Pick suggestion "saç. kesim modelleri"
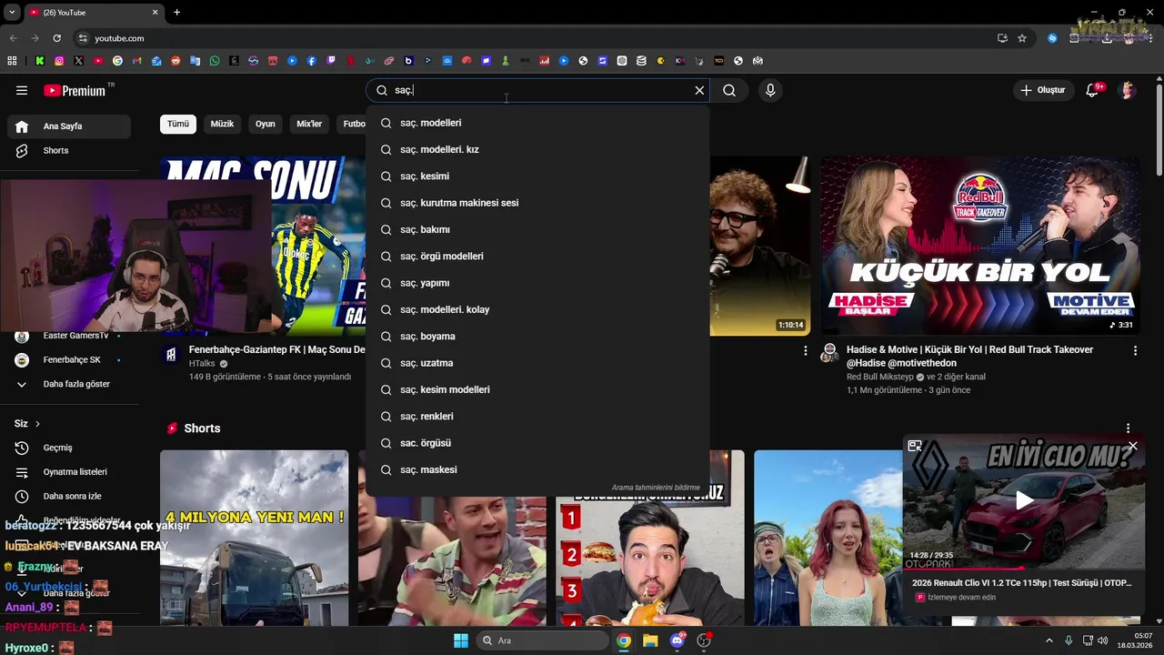This screenshot has width=1164, height=655. click(537, 389)
